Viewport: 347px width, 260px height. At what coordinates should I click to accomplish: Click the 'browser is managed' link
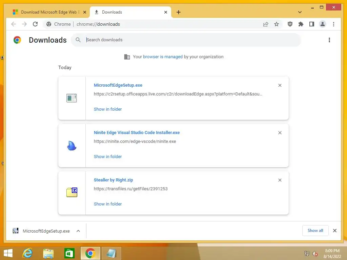coord(163,57)
